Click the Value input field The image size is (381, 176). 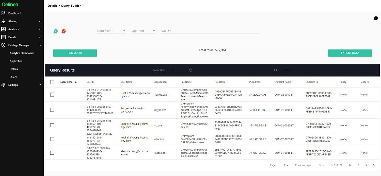tap(210, 31)
